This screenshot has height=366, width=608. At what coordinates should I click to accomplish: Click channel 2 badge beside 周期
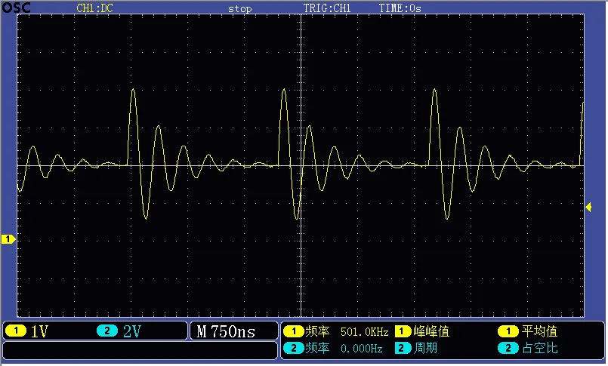[x=403, y=348]
